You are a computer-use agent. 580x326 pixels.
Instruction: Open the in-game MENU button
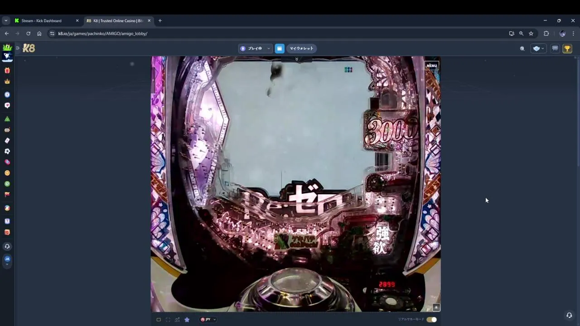click(431, 66)
